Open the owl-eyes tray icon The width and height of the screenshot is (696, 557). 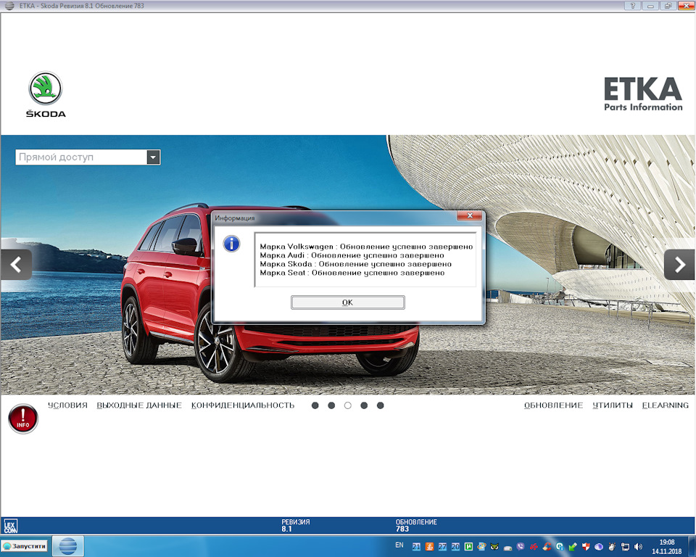pos(494,547)
